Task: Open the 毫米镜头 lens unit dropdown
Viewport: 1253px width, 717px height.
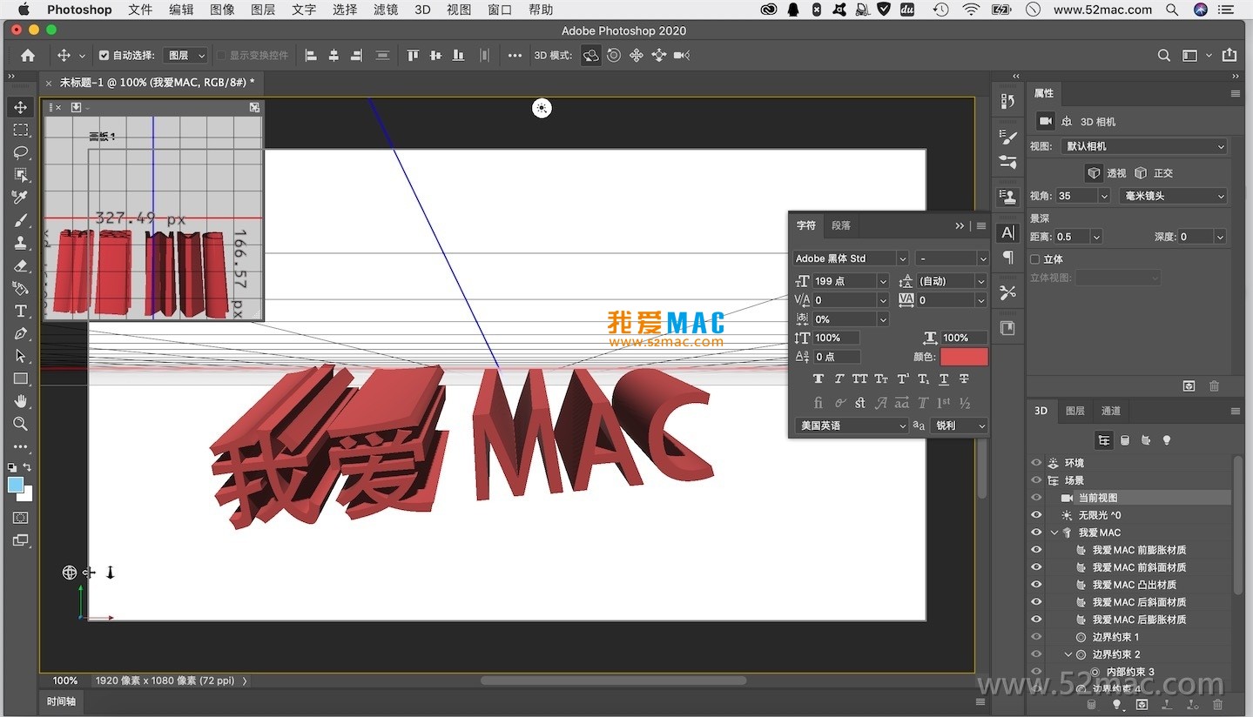Action: (x=1173, y=196)
